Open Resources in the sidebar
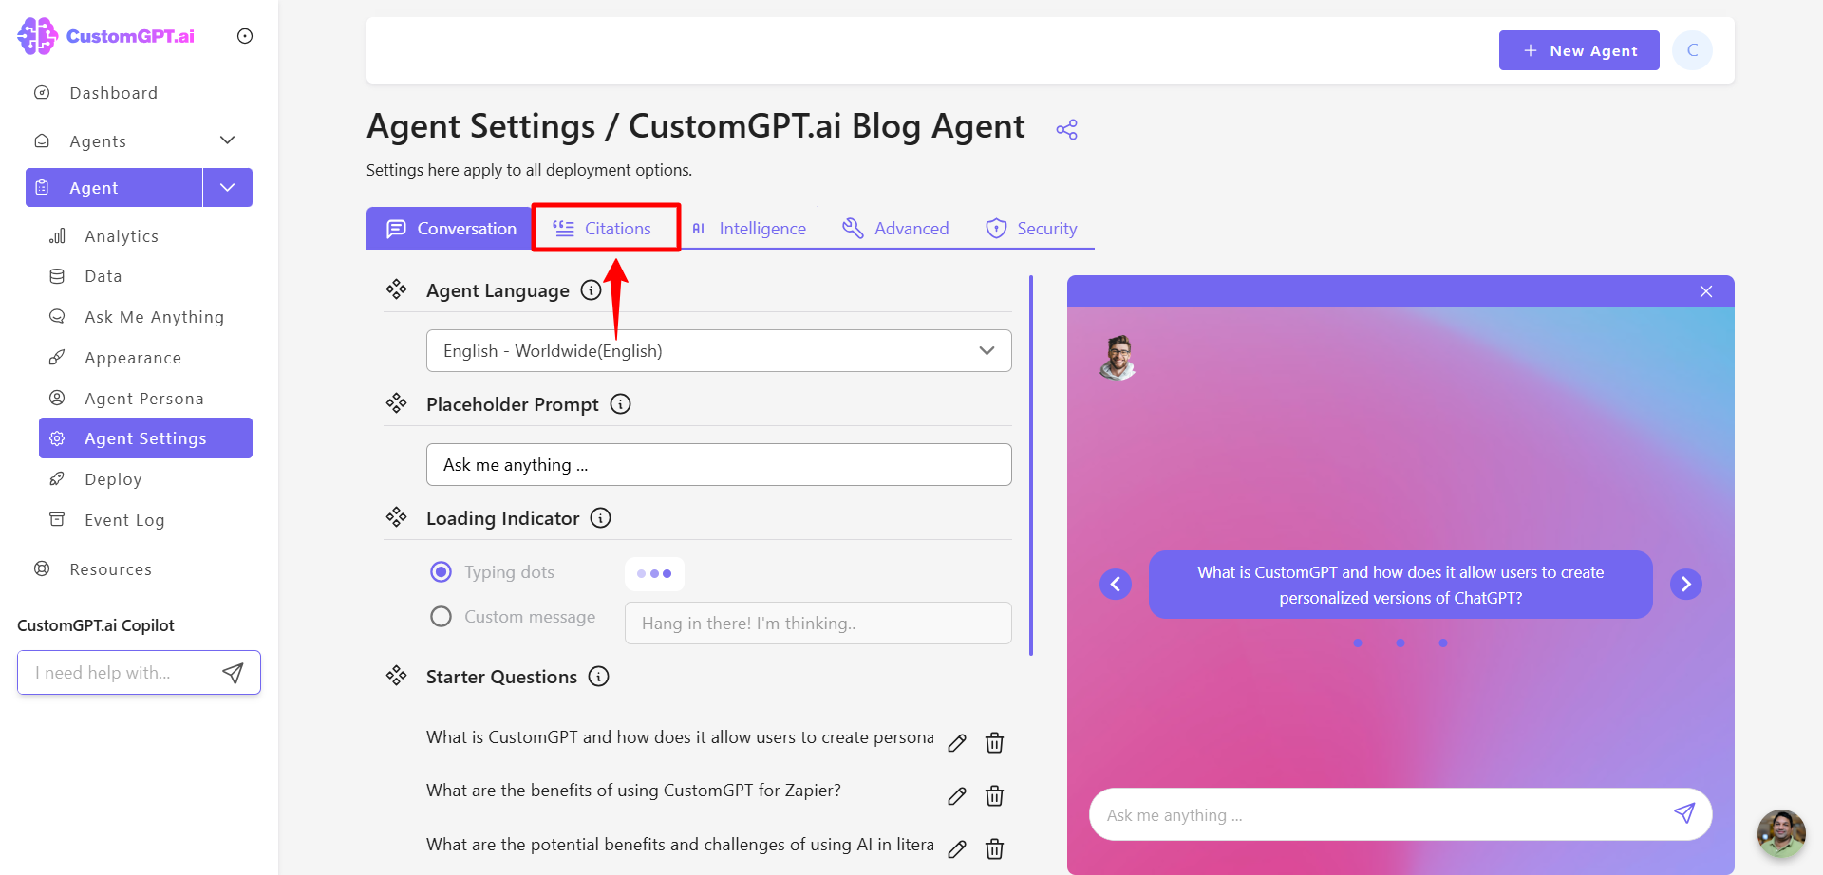This screenshot has width=1823, height=875. 110,569
